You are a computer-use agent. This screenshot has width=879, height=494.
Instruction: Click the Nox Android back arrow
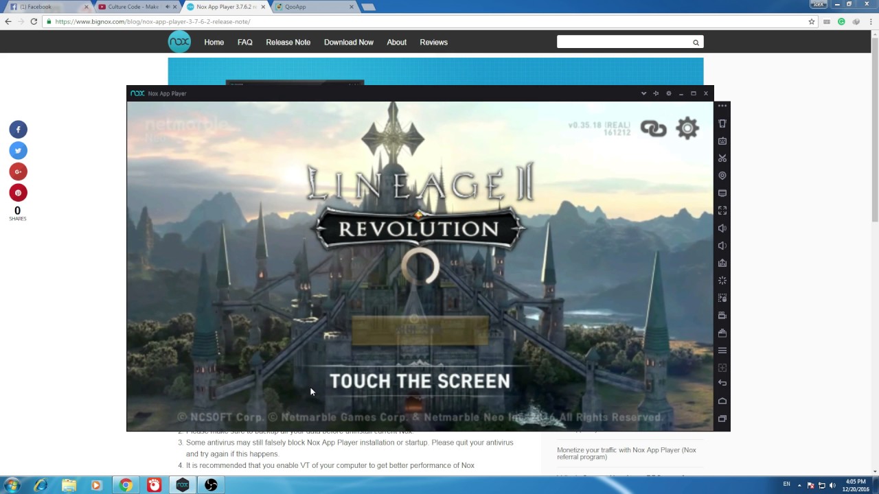click(x=722, y=383)
